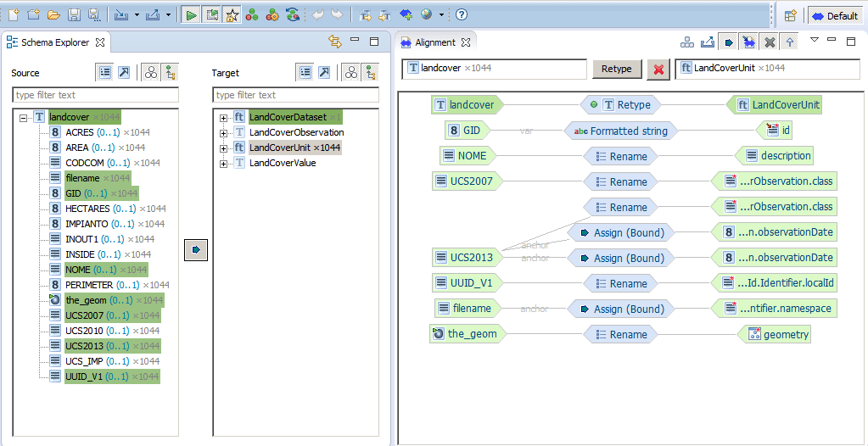Screen dimensions: 868x446
Task: Click the blue double-arrow with plus icon
Action: click(x=406, y=15)
